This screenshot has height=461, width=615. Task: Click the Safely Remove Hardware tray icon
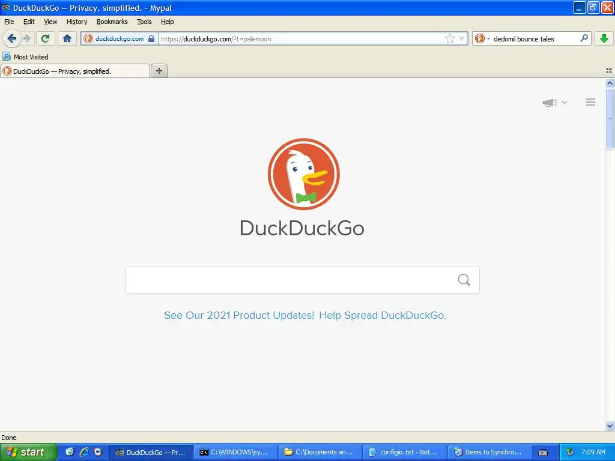tap(570, 452)
